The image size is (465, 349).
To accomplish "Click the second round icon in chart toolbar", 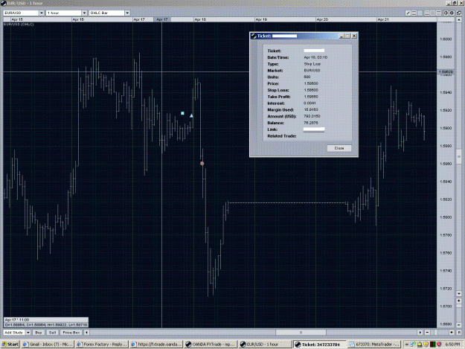I will (452, 13).
